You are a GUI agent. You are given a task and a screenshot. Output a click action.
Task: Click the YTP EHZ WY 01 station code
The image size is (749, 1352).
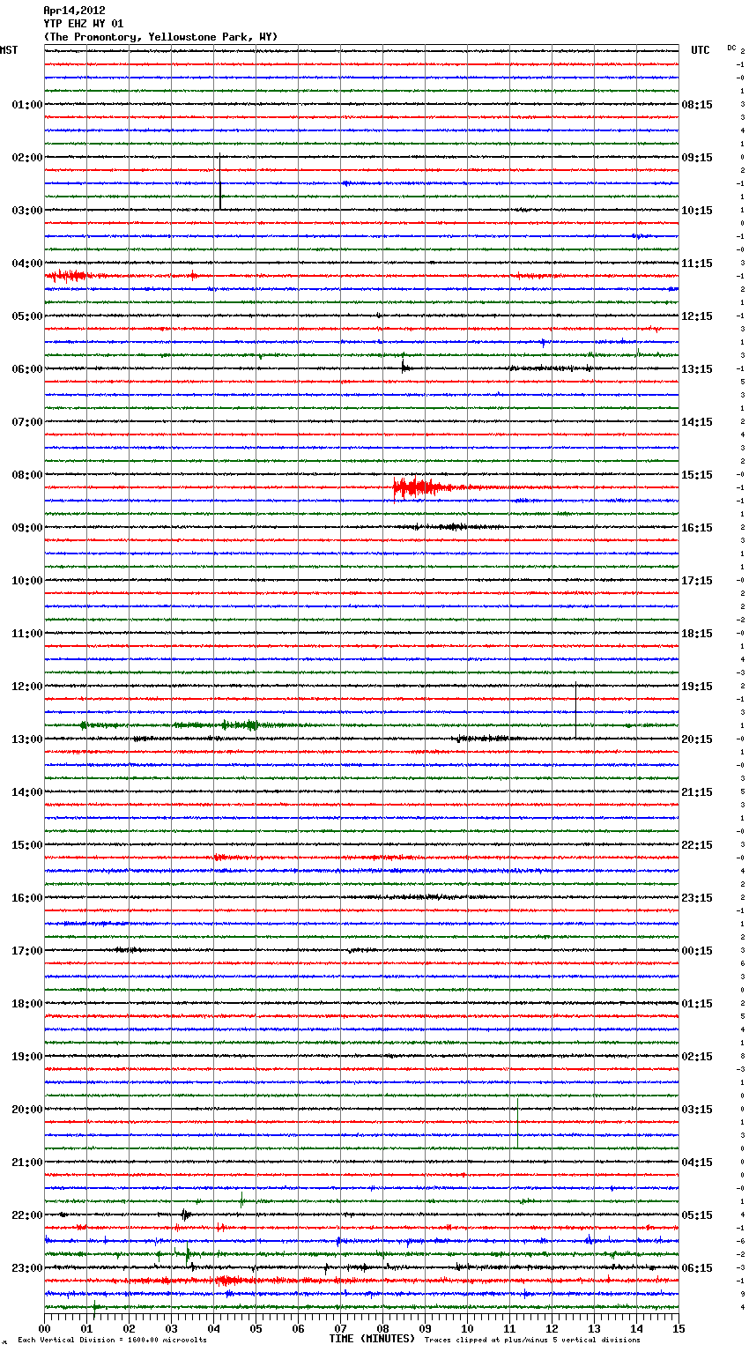click(x=84, y=24)
